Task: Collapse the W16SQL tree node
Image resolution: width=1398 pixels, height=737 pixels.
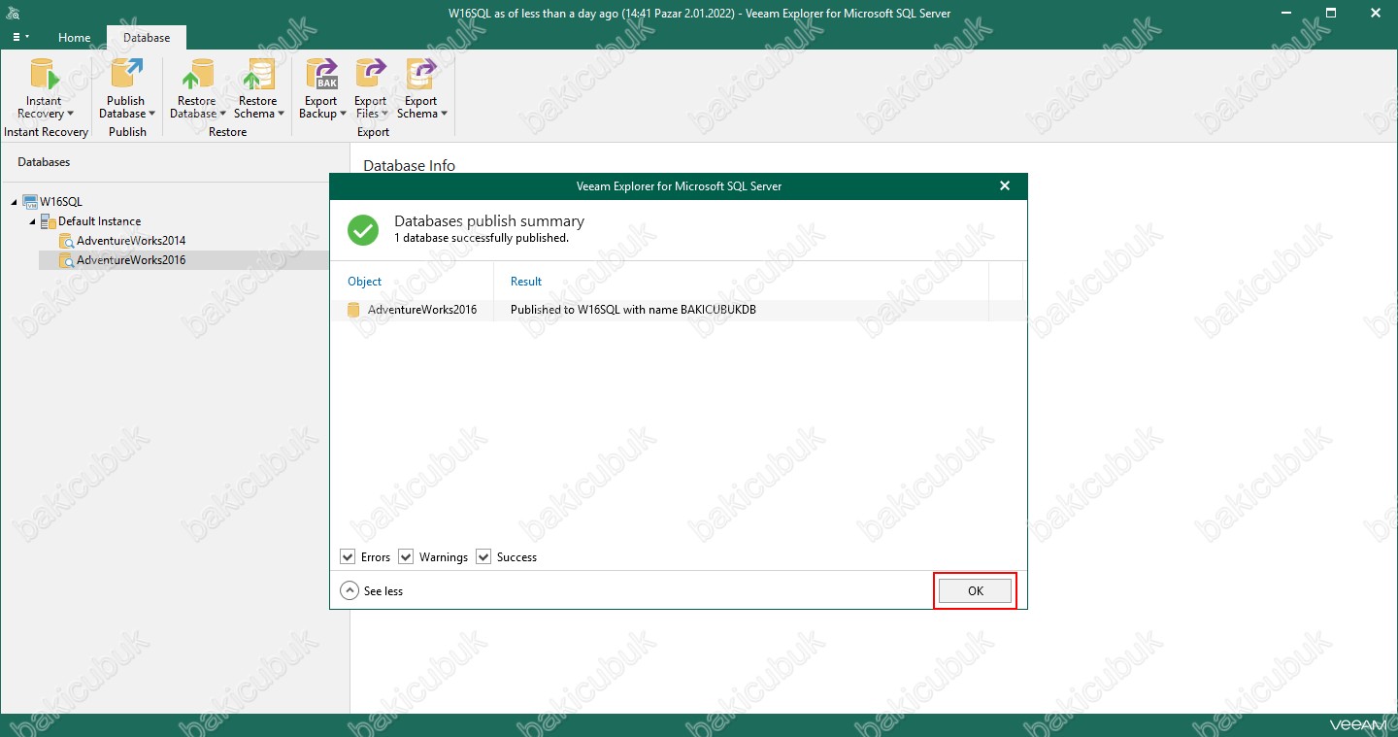Action: (x=14, y=202)
